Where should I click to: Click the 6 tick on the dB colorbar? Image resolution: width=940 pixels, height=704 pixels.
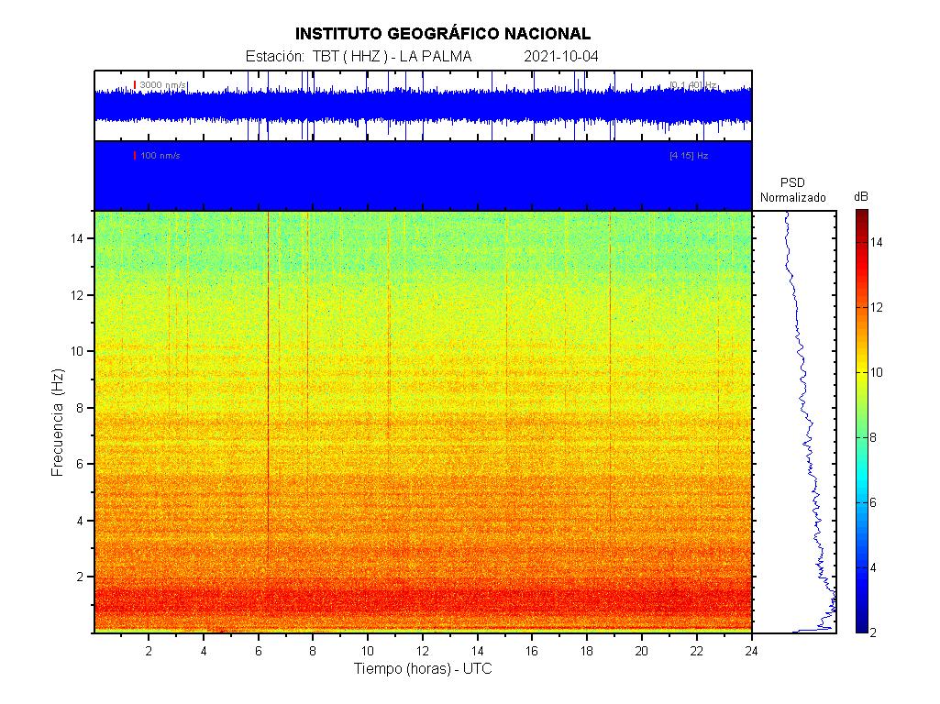click(873, 502)
